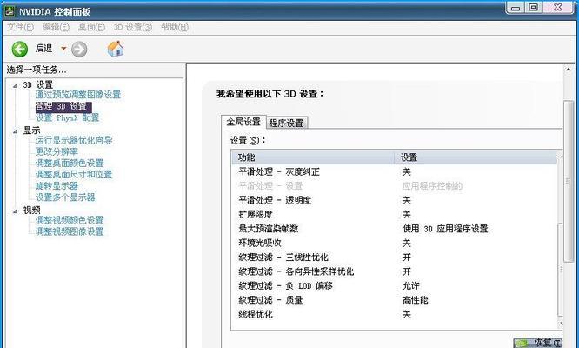Open the 文件(F) menu

click(20, 27)
